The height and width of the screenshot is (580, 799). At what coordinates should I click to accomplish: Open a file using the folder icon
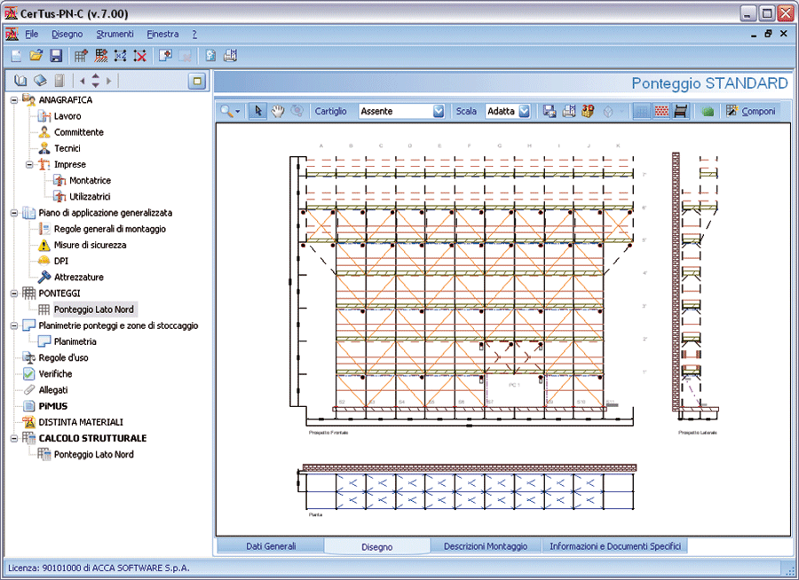(x=35, y=55)
